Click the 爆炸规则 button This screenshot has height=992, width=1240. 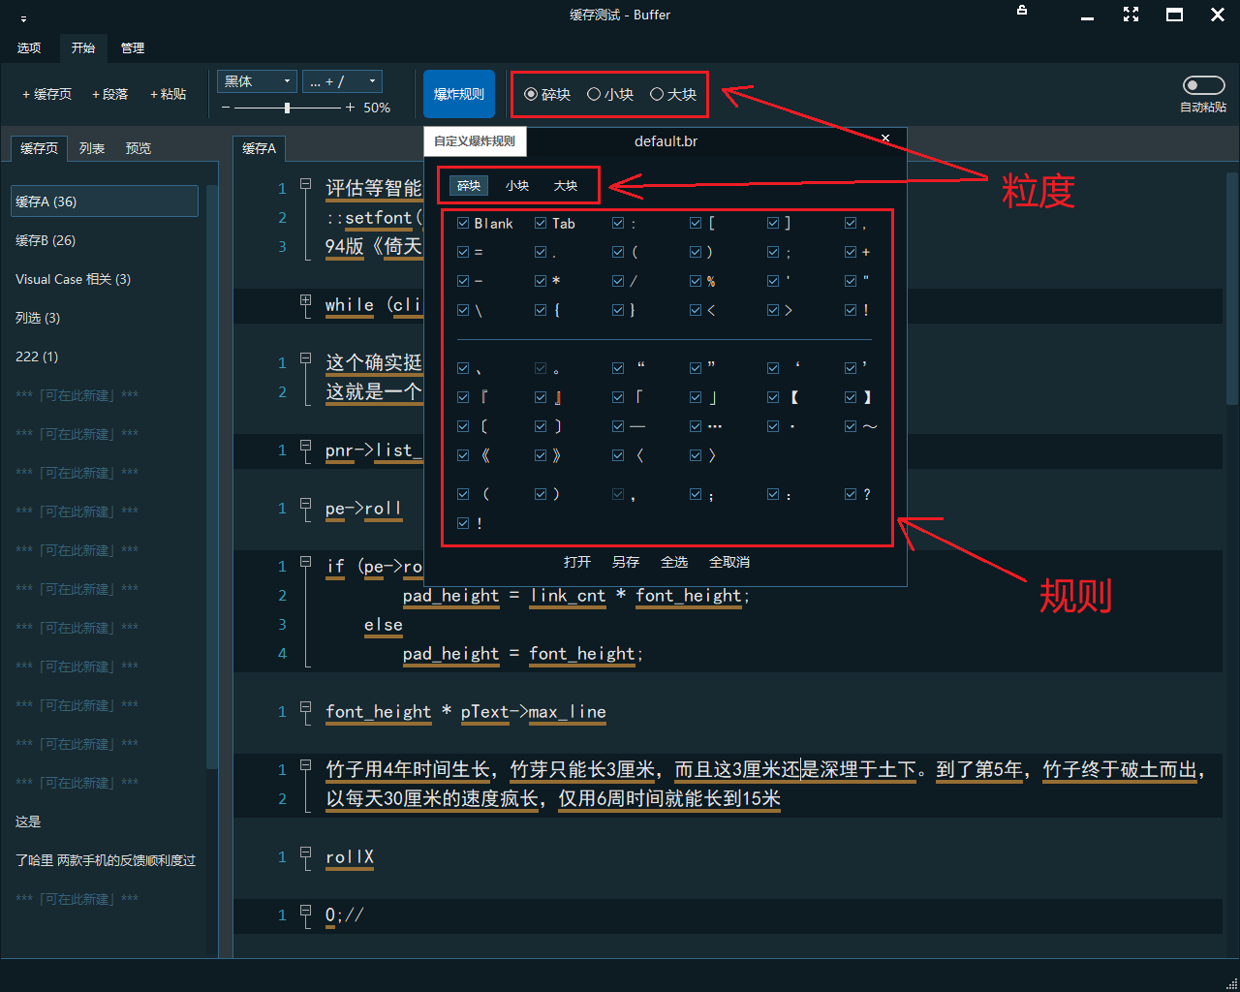459,94
